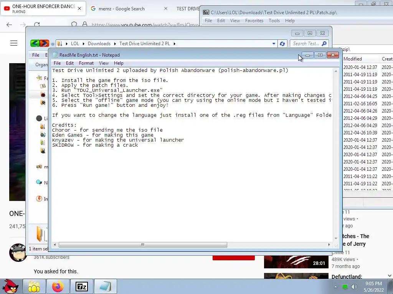
Task: Open the clock showing 9:05 PM
Action: [x=373, y=287]
